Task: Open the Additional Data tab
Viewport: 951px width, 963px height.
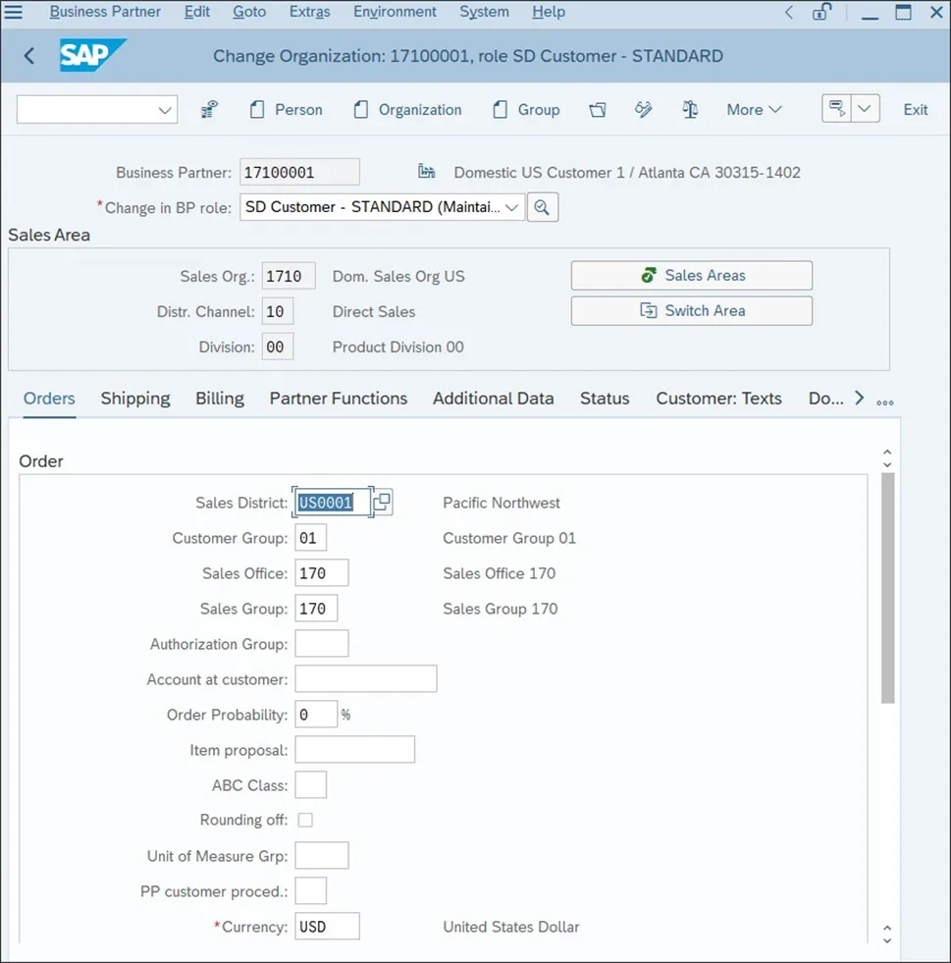Action: [493, 398]
